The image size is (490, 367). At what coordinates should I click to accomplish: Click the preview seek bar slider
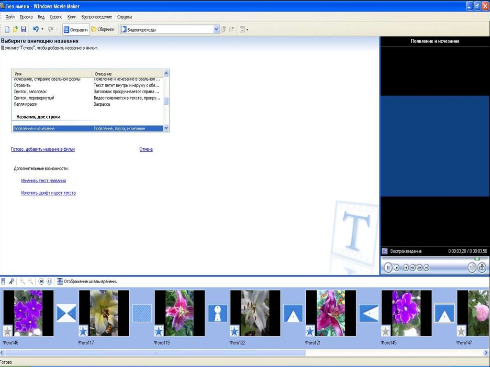477,259
